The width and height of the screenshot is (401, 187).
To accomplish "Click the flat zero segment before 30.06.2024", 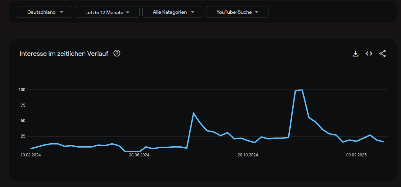I will [x=132, y=151].
